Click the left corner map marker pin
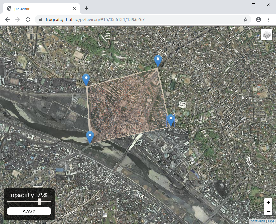The width and height of the screenshot is (276, 224). tap(86, 80)
